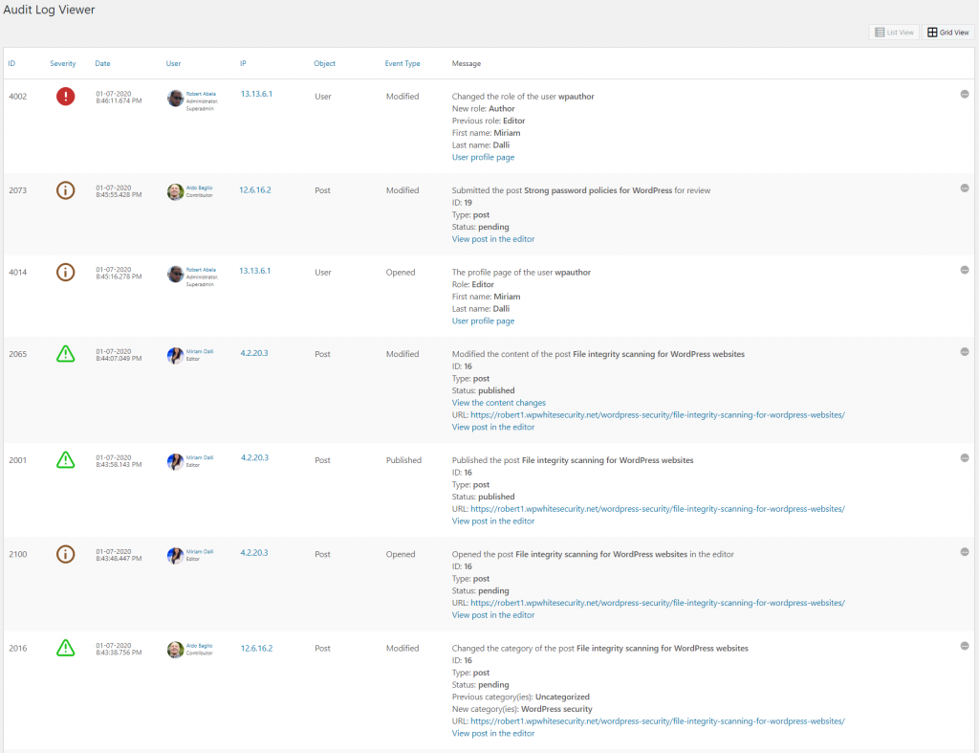Viewport: 979px width, 753px height.
Task: Switch to Grid View
Action: (x=946, y=33)
